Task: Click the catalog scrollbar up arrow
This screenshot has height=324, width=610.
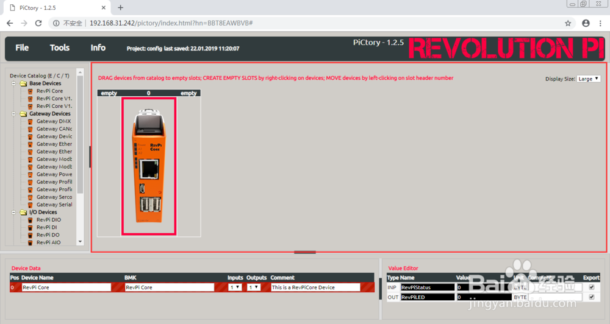Action: tap(80, 72)
